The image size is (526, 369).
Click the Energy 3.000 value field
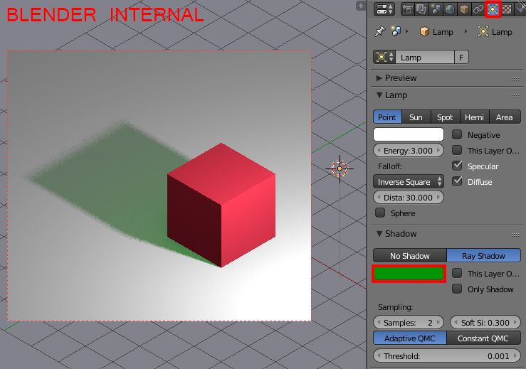pos(409,151)
